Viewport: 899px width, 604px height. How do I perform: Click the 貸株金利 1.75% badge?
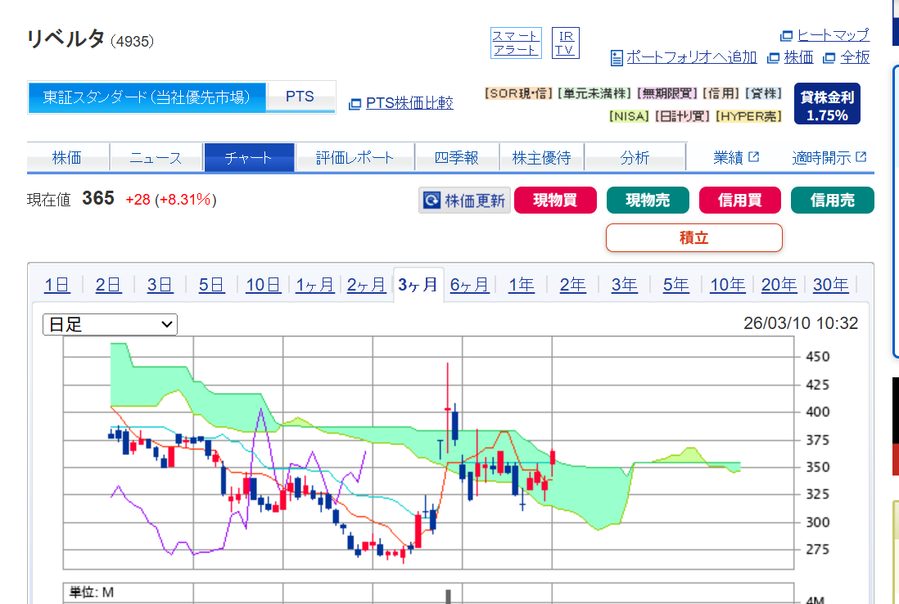click(x=827, y=106)
